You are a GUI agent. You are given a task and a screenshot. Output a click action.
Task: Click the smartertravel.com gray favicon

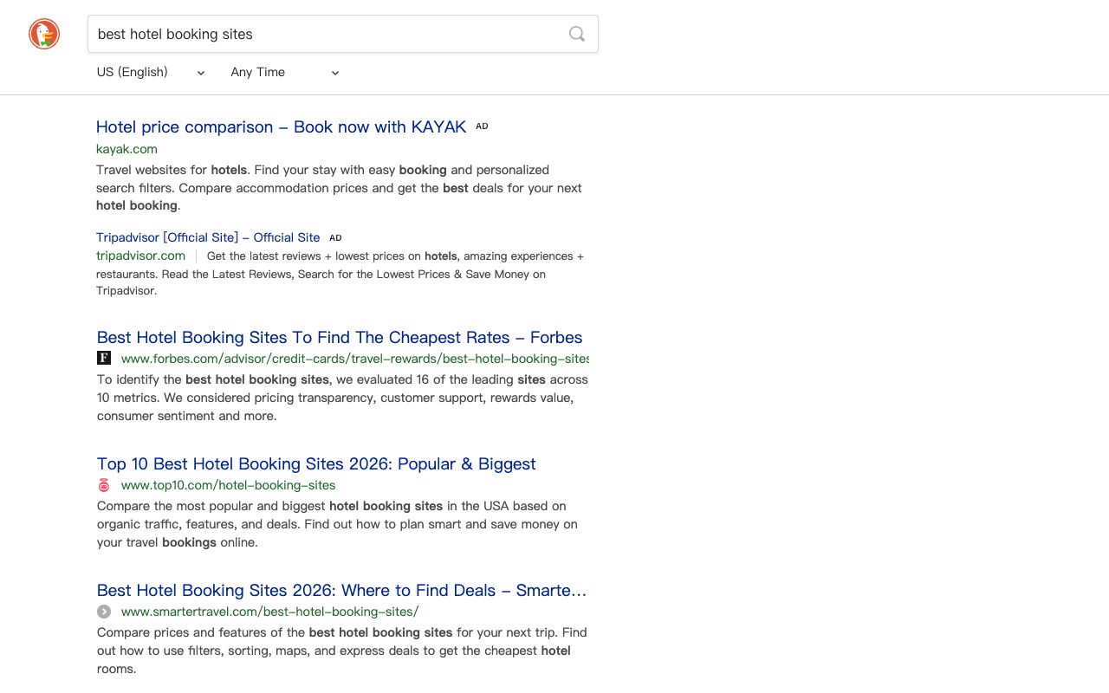tap(104, 612)
